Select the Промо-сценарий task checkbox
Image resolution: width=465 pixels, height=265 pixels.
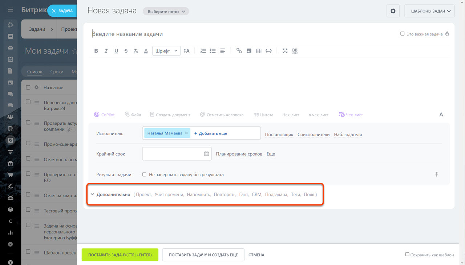(28, 144)
